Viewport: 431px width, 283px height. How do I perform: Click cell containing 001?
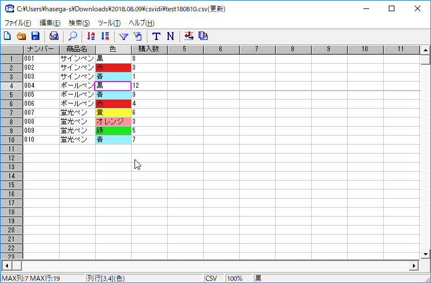point(41,59)
